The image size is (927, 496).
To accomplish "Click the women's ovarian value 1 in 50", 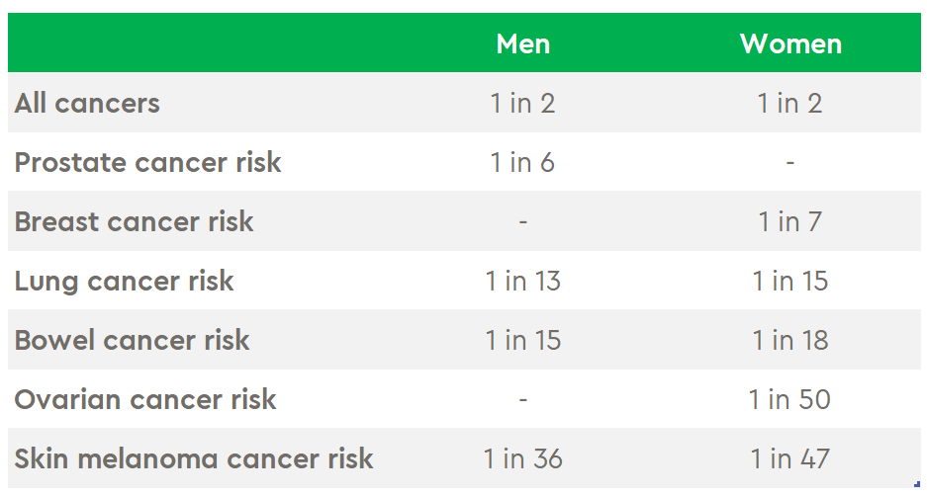I will 789,400.
